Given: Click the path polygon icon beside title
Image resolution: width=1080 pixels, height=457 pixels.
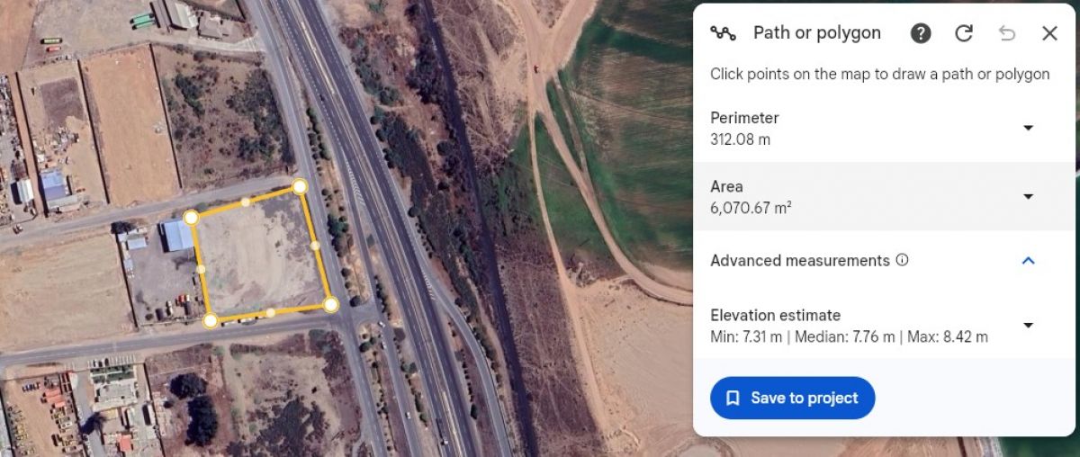Looking at the screenshot, I should coord(723,33).
